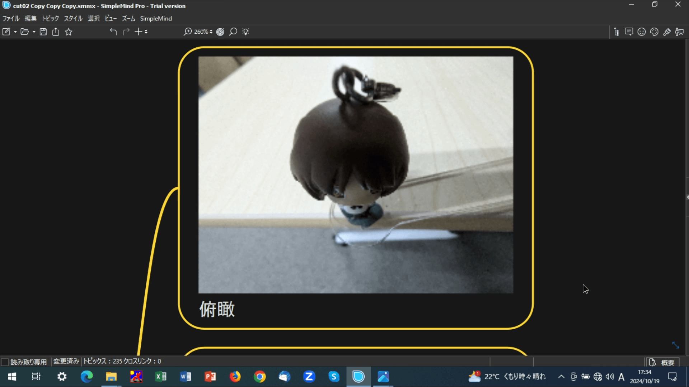Open the ファイル menu

tap(11, 18)
